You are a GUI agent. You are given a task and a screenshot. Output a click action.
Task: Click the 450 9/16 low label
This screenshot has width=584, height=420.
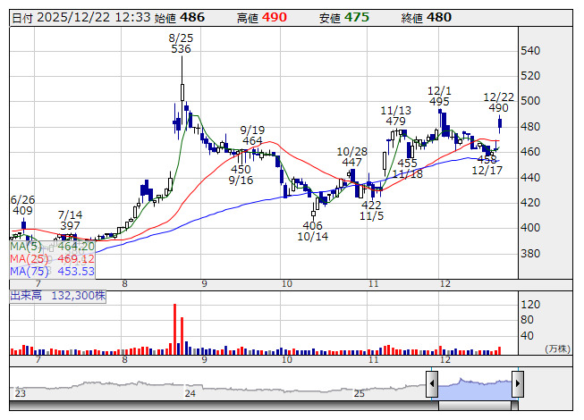[x=241, y=175]
